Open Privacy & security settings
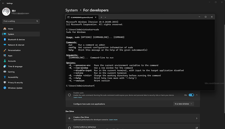Screen dimensions: 225x129 click(21, 82)
